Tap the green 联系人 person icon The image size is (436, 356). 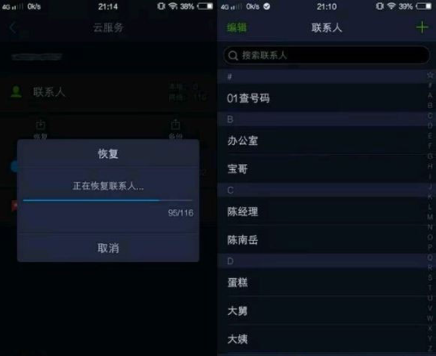[x=16, y=91]
